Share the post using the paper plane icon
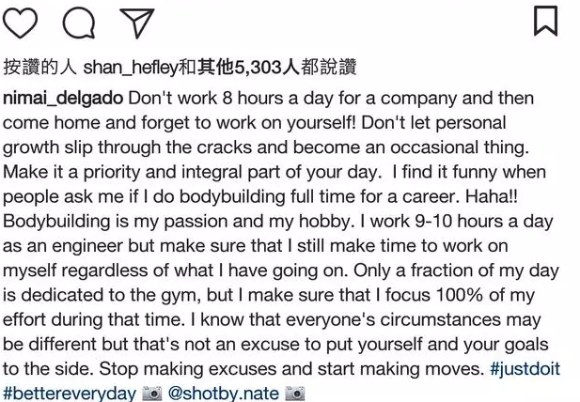 coord(138,21)
